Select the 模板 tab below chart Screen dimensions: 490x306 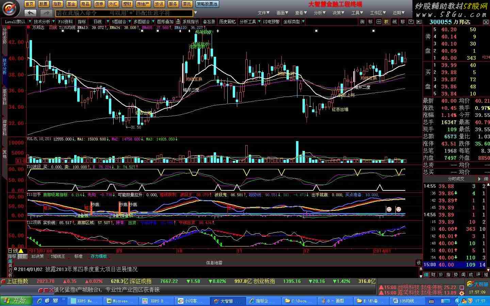click(22, 256)
